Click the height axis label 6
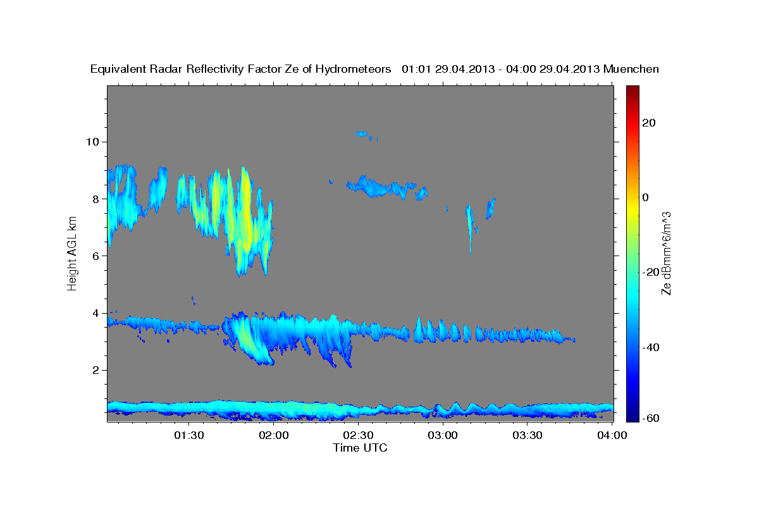759x506 pixels. point(97,256)
